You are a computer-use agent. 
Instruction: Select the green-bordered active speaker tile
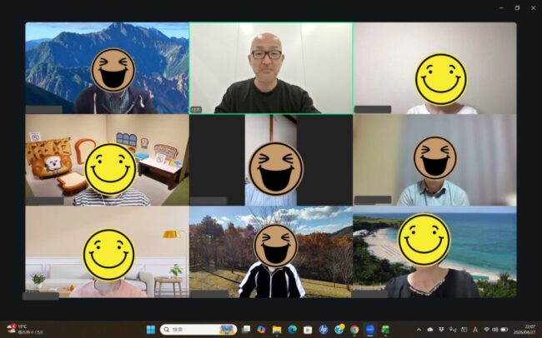pos(270,68)
